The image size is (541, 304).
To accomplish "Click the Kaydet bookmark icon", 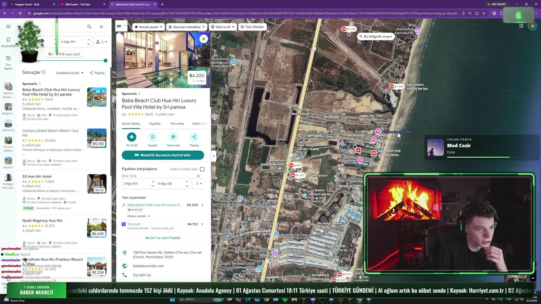I will 153,137.
